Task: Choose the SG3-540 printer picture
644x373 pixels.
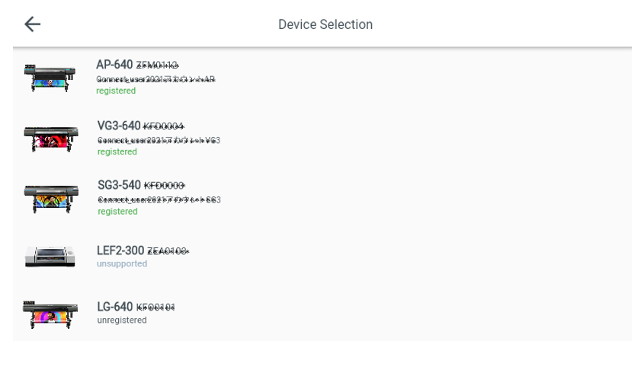Action: point(51,199)
